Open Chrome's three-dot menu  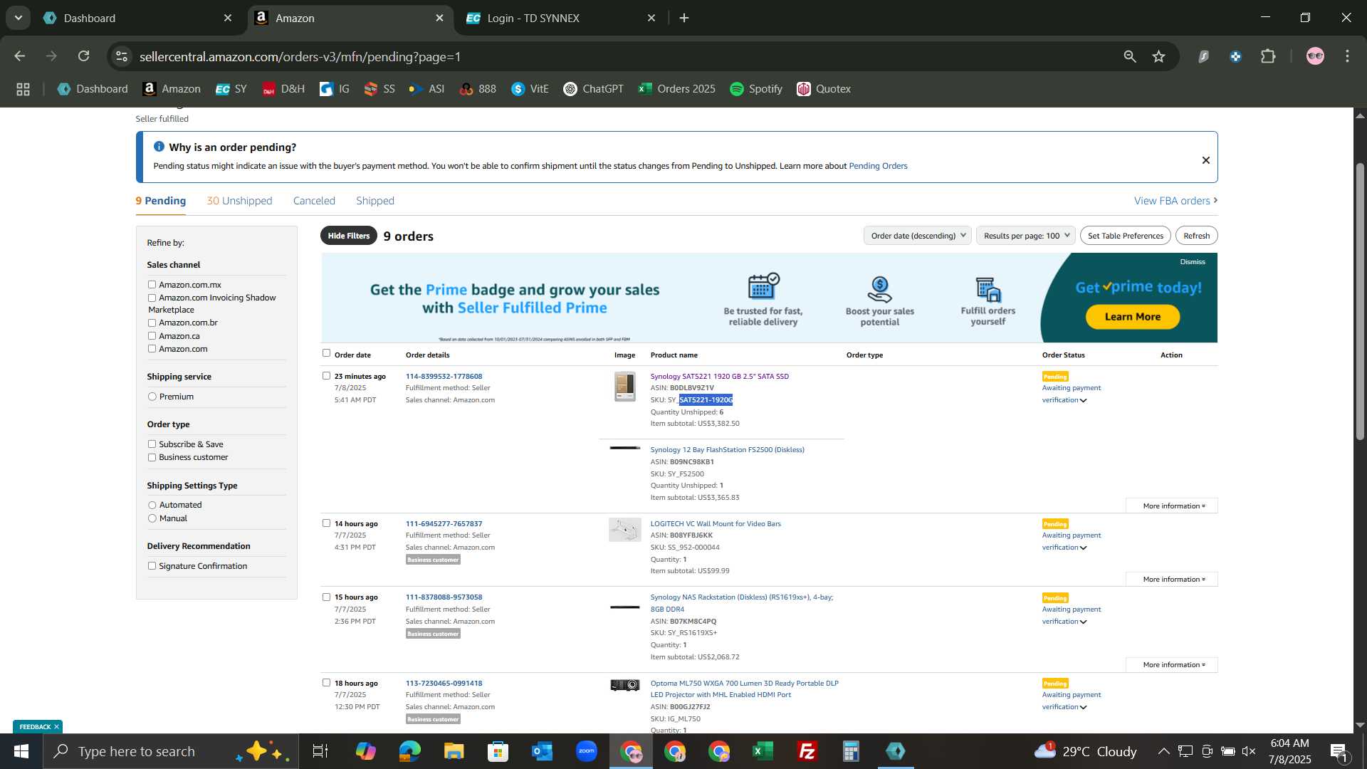(1347, 56)
